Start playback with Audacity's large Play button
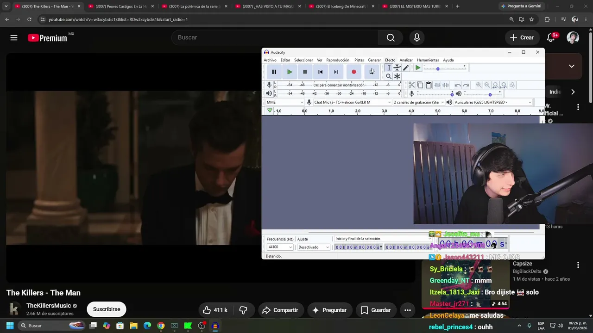The height and width of the screenshot is (333, 593). [290, 72]
